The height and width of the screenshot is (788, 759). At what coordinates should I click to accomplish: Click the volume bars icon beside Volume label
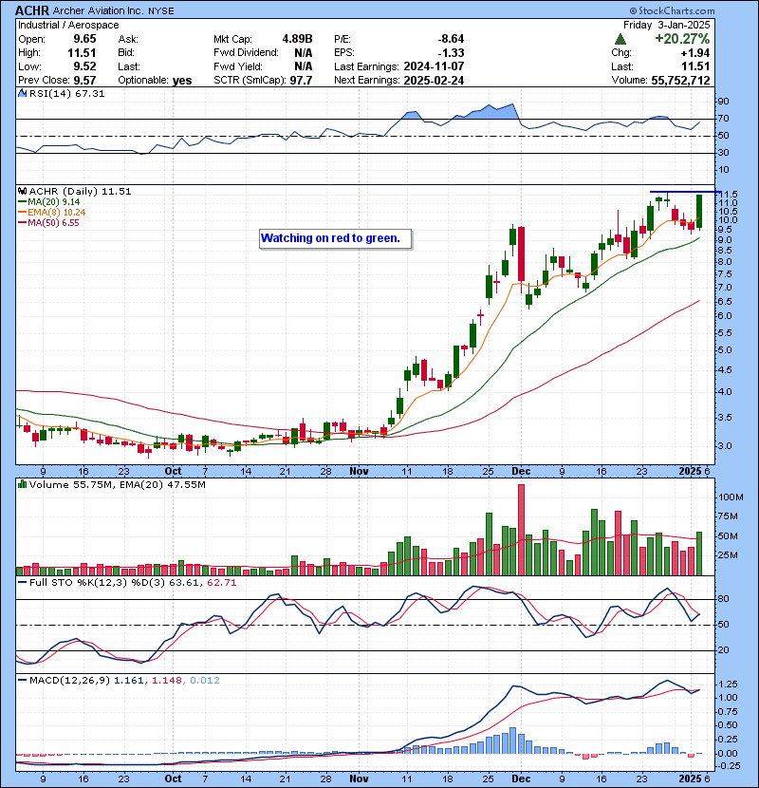[x=22, y=484]
